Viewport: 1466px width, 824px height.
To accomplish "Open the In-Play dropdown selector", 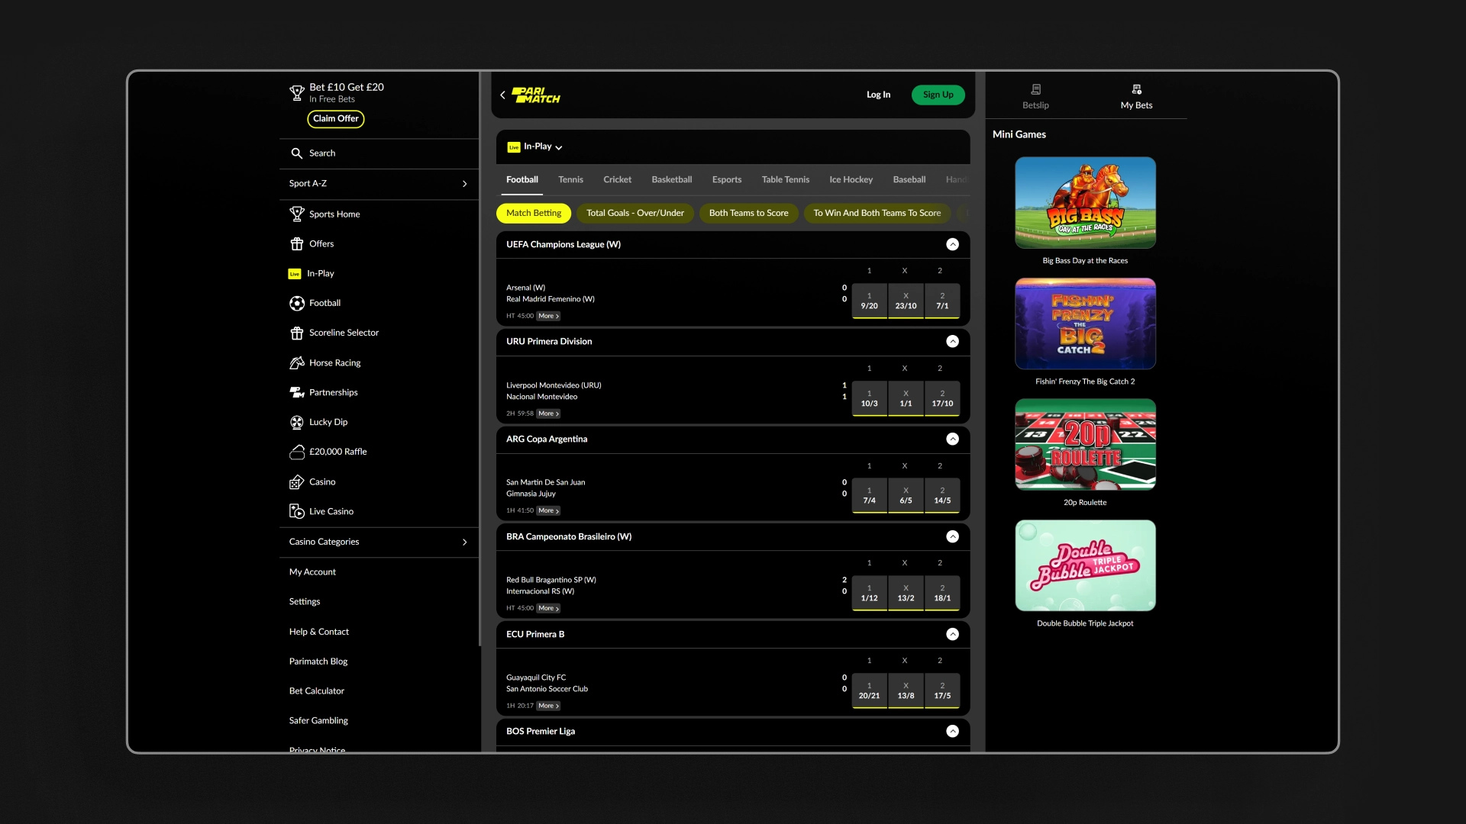I will coord(543,147).
